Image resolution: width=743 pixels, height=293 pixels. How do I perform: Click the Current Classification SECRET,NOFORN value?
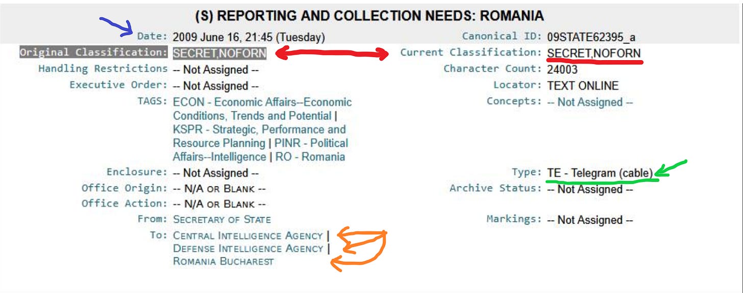(594, 53)
